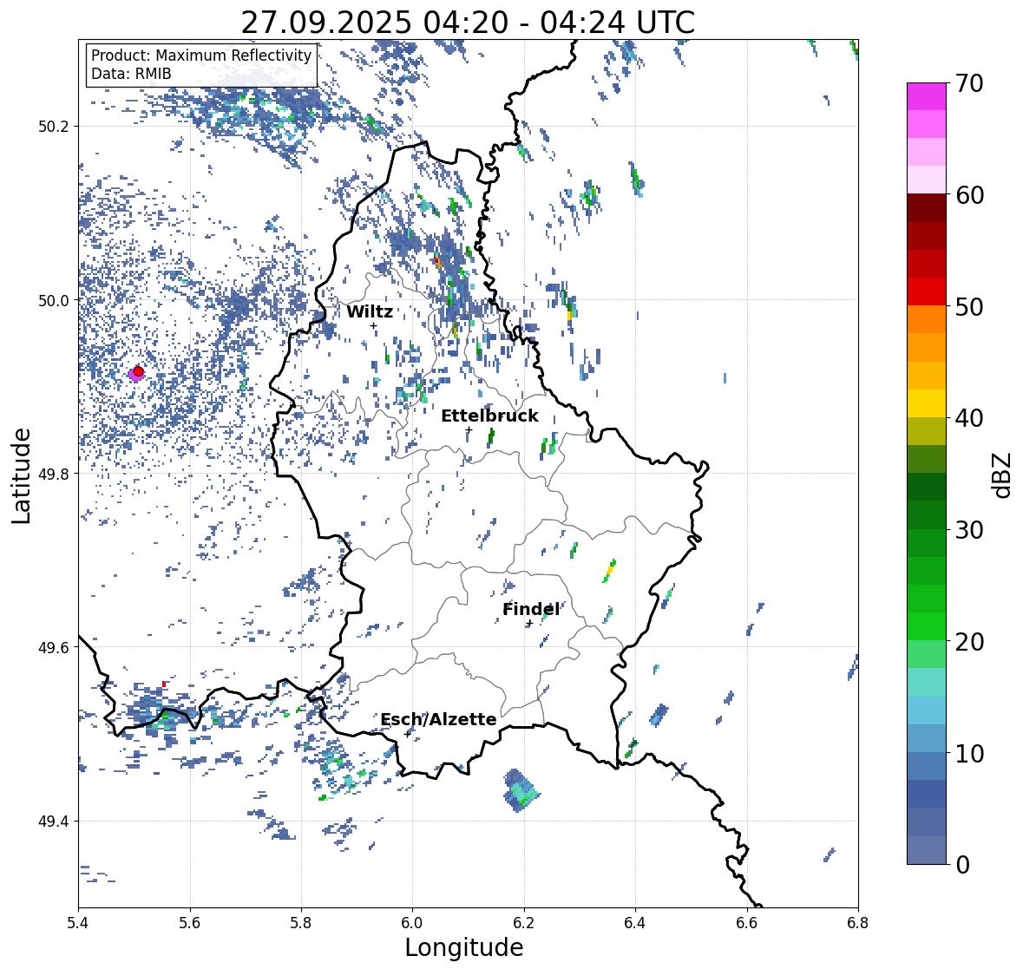
Task: Click the 50 tick on the colorbar
Action: point(969,307)
